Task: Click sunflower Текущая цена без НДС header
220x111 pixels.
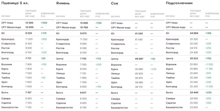Action: coord(195,13)
